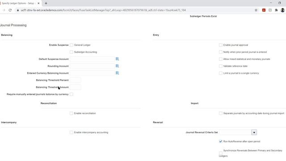
Task: Click the Journal Reversal Criteria Set field
Action: pyautogui.click(x=236, y=132)
